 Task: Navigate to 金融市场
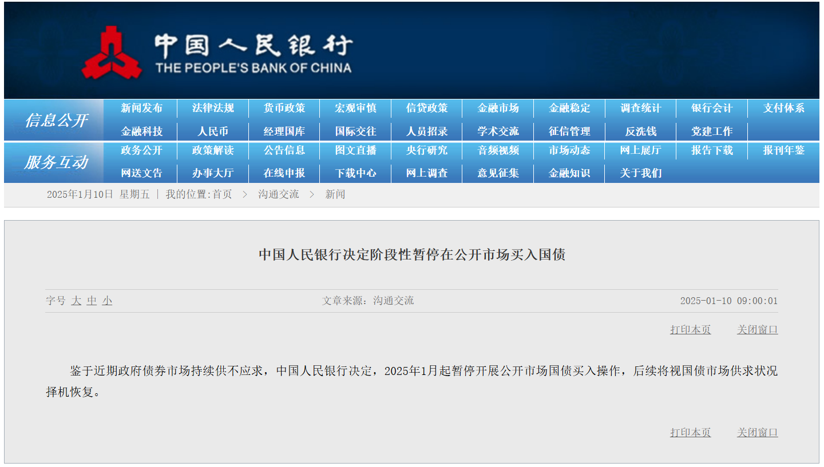[498, 108]
